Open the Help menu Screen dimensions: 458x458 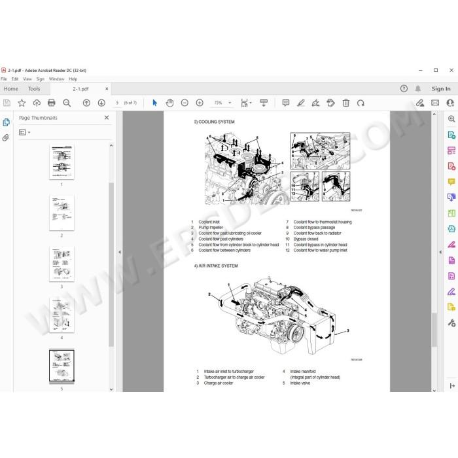tap(73, 79)
